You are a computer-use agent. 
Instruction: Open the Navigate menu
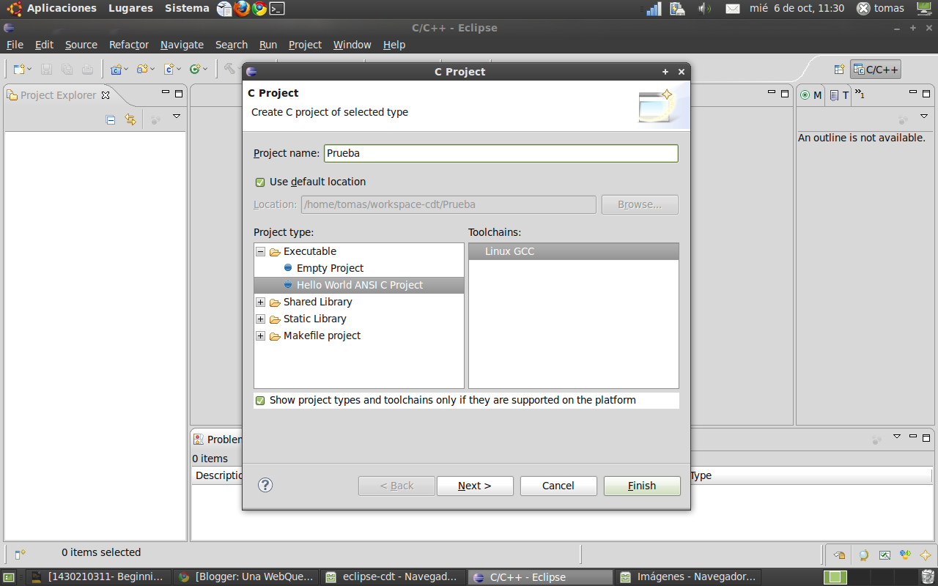tap(182, 45)
